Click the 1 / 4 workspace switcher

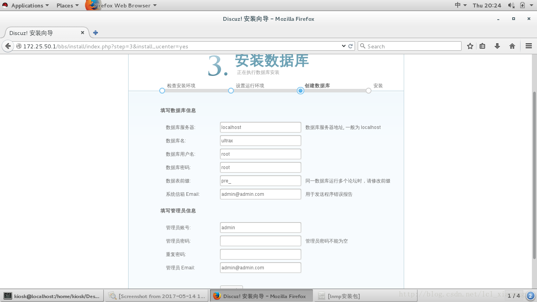tap(513, 296)
